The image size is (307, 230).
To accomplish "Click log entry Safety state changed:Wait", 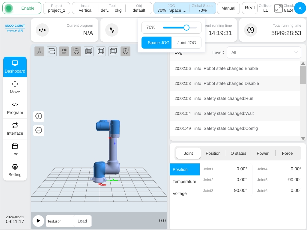I will tap(235, 113).
